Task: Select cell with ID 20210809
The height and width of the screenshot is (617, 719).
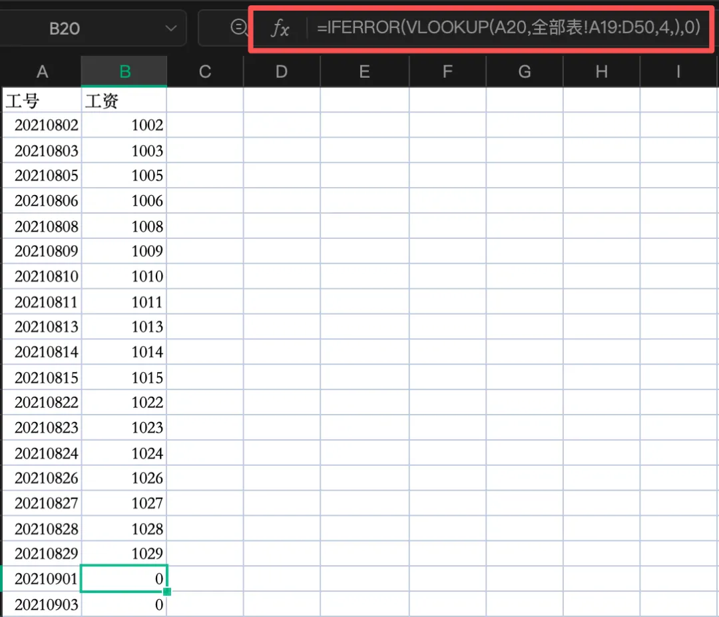Action: [x=42, y=251]
